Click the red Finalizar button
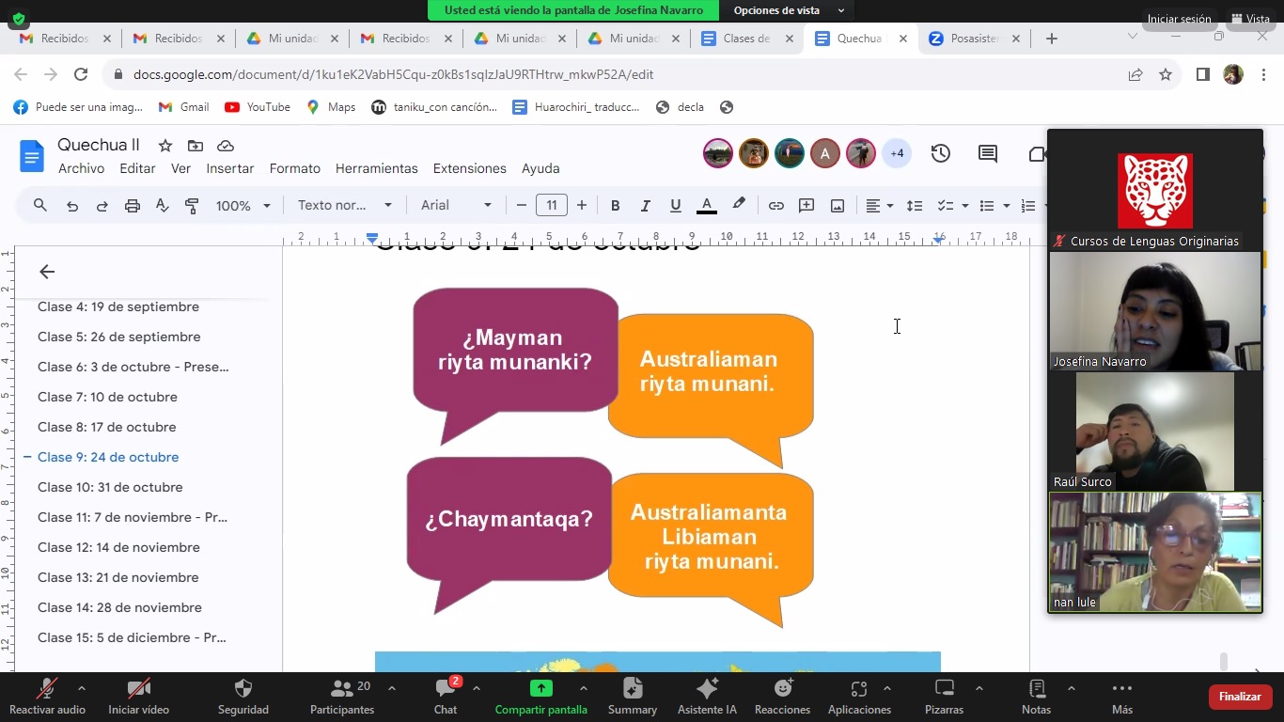 pyautogui.click(x=1240, y=697)
